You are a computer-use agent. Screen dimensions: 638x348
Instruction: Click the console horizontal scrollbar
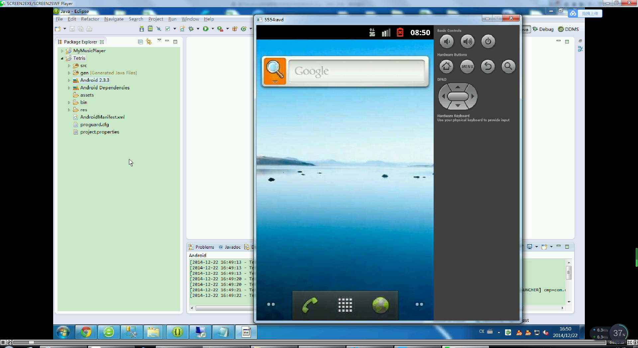tap(224, 308)
